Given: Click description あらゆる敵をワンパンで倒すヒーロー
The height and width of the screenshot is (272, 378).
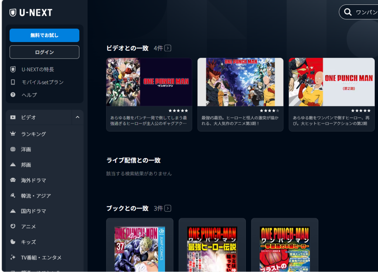Looking at the screenshot, I should (331, 120).
